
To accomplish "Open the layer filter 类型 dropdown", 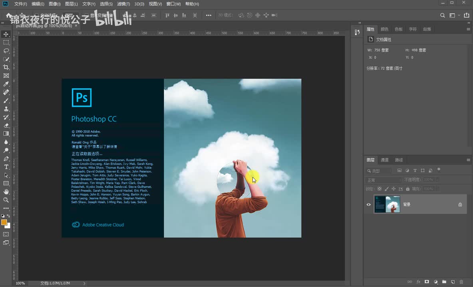I will click(379, 171).
